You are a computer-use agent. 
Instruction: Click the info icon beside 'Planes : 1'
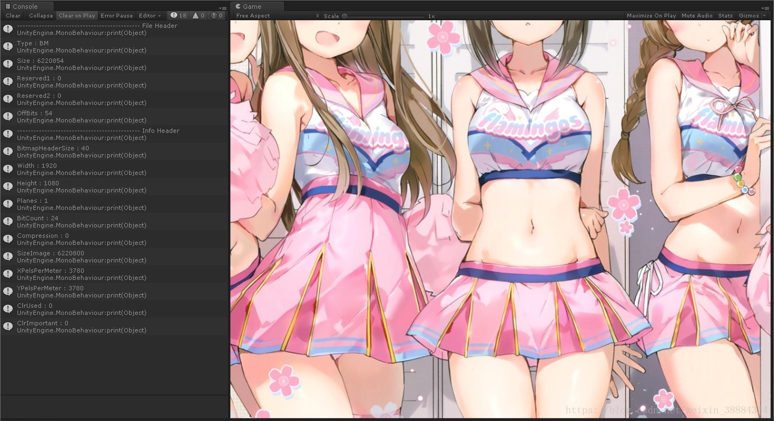(8, 204)
